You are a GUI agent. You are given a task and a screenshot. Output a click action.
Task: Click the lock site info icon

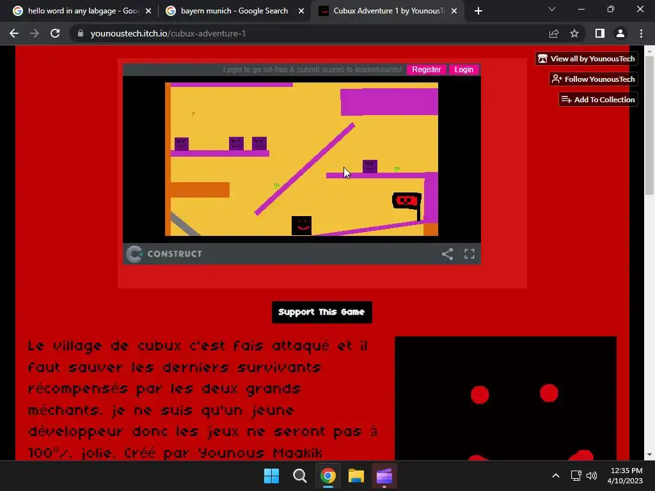(81, 33)
